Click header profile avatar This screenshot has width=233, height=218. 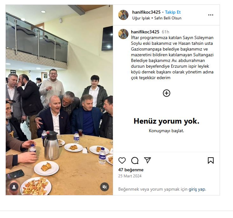(123, 15)
